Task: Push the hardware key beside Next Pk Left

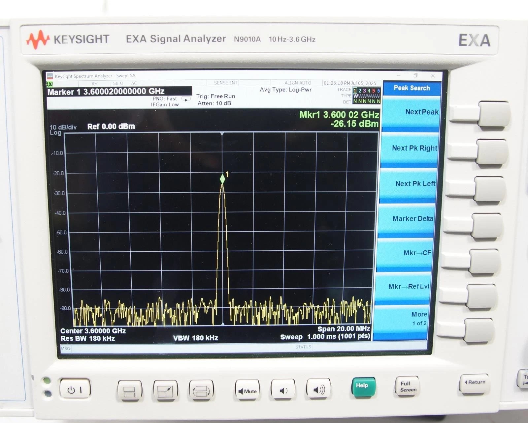Action: [489, 189]
